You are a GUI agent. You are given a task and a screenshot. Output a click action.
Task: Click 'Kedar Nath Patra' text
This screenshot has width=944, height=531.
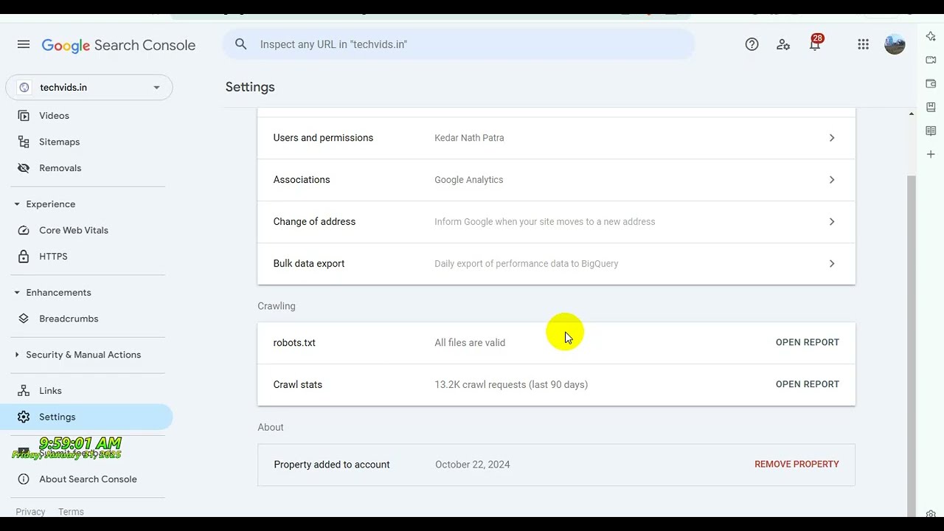point(469,138)
